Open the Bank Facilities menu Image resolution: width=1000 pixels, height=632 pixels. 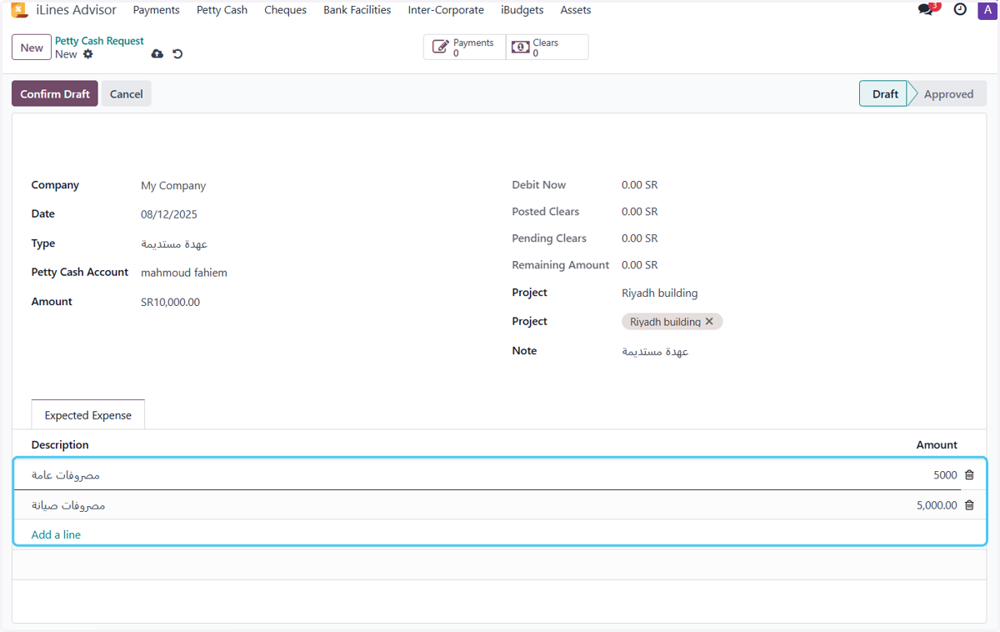(x=357, y=10)
